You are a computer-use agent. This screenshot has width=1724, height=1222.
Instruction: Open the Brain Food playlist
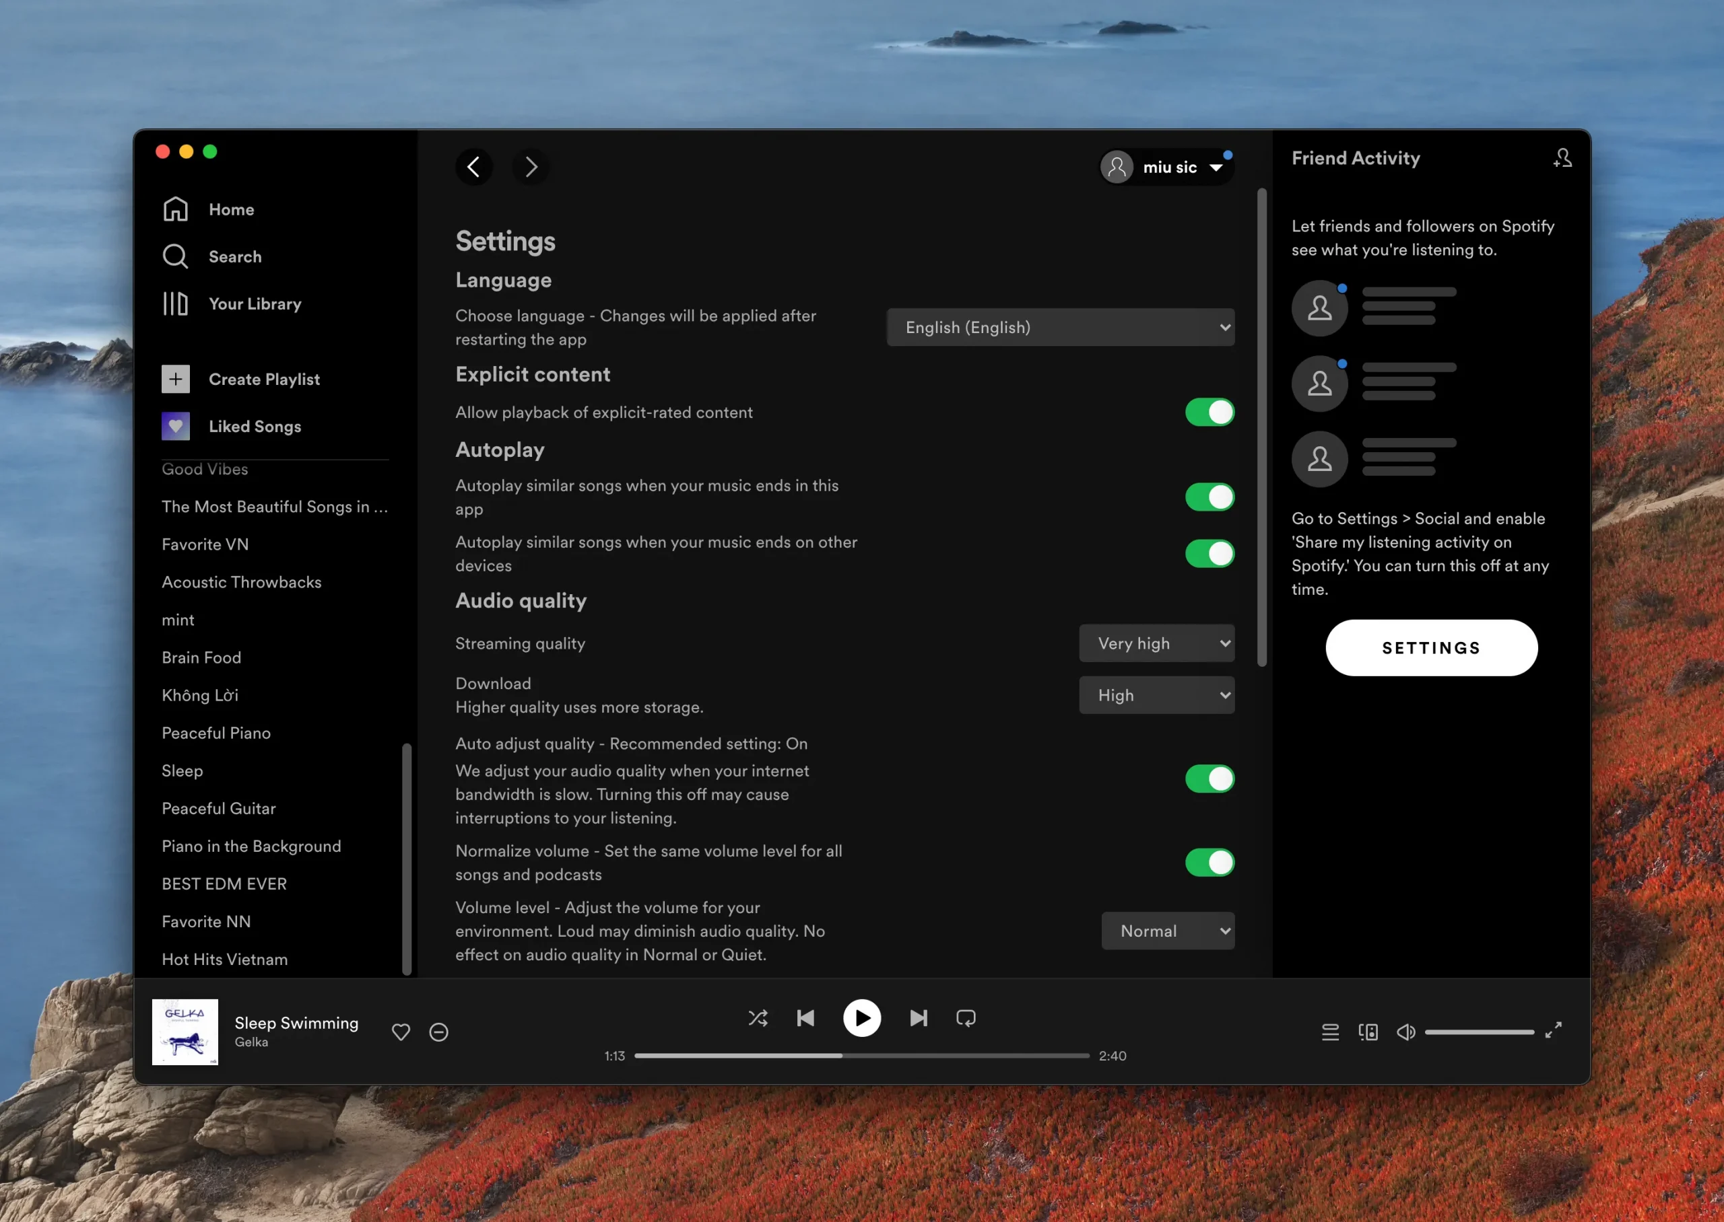(x=201, y=657)
